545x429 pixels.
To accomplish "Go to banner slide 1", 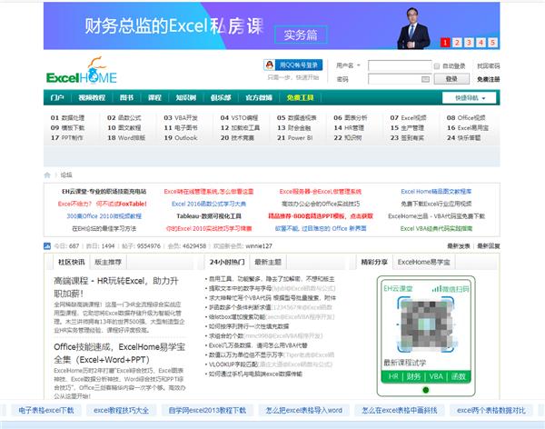I will (445, 43).
